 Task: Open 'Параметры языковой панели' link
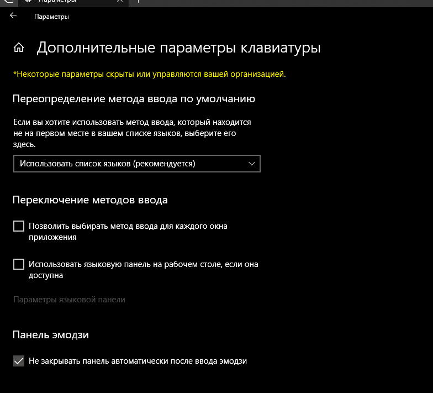[x=70, y=300]
